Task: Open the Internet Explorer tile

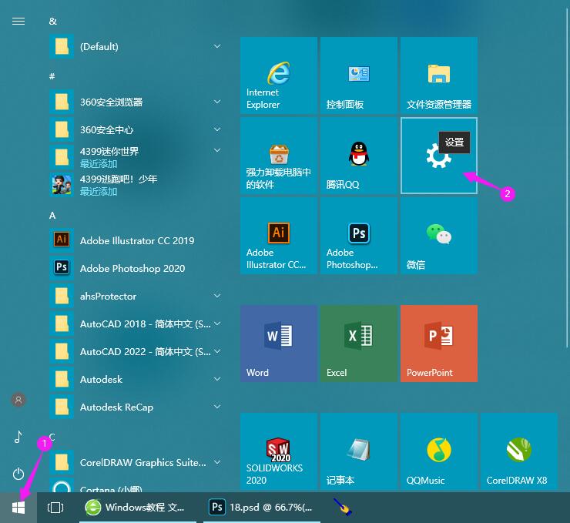Action: click(x=279, y=75)
